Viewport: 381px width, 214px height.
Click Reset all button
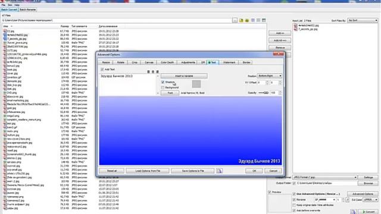[x=112, y=171]
